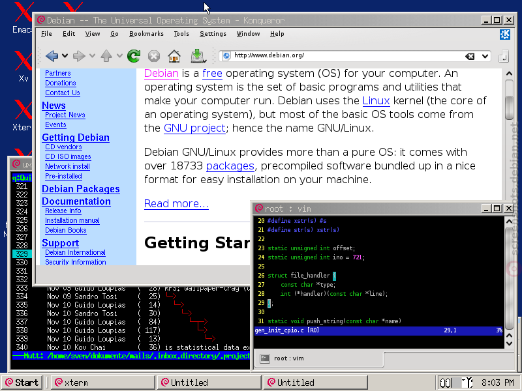Open the back history dropdown arrow
Screen dimensions: 522x391
point(65,56)
